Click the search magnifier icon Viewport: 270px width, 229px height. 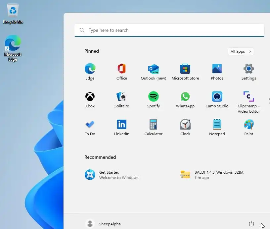(82, 30)
